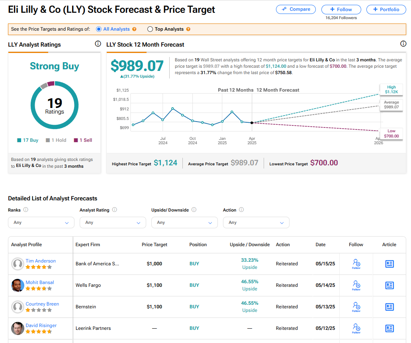Screen dimensions: 411x343
Task: Click the Price Target column header
Action: click(155, 245)
